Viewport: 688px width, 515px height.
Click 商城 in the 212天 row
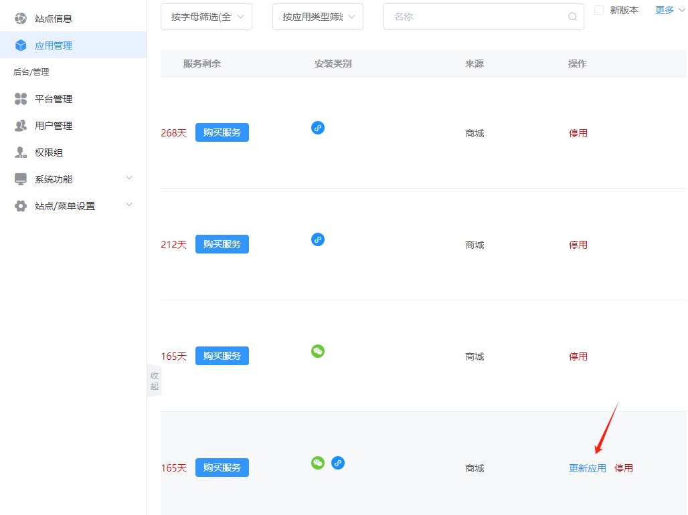click(x=475, y=245)
